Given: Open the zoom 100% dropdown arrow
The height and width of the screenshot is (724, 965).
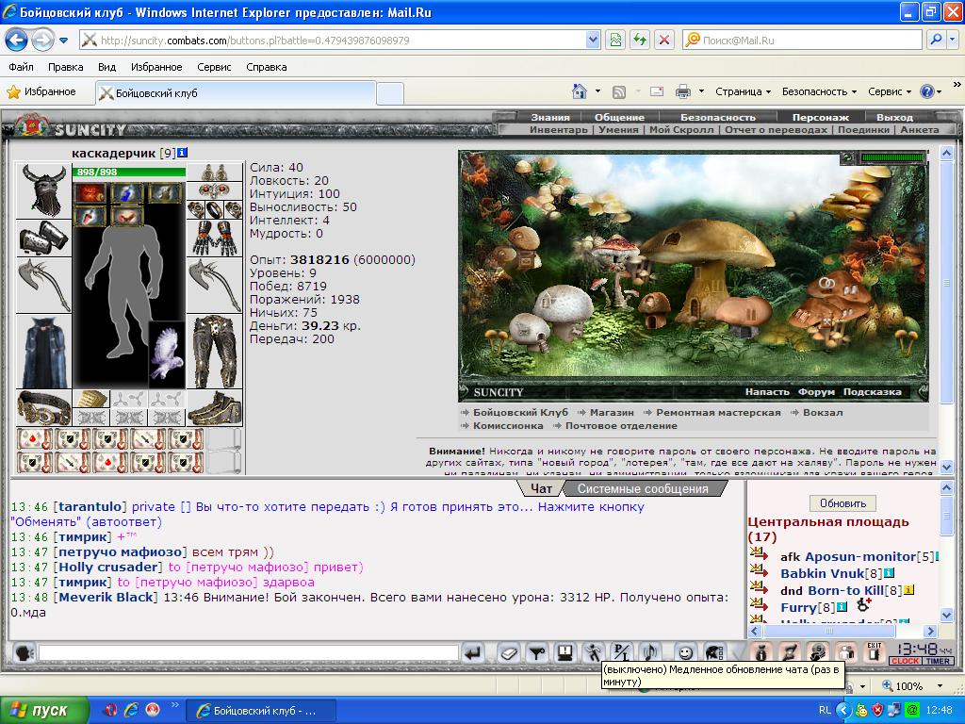Looking at the screenshot, I should click(x=940, y=685).
